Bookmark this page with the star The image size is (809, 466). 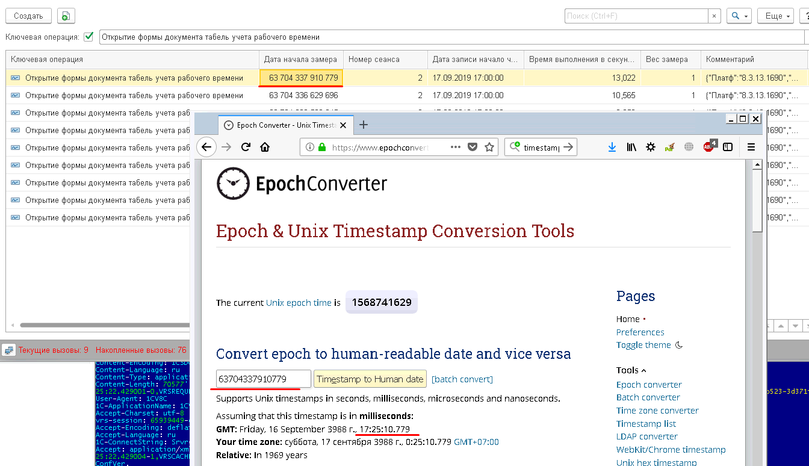coord(489,147)
